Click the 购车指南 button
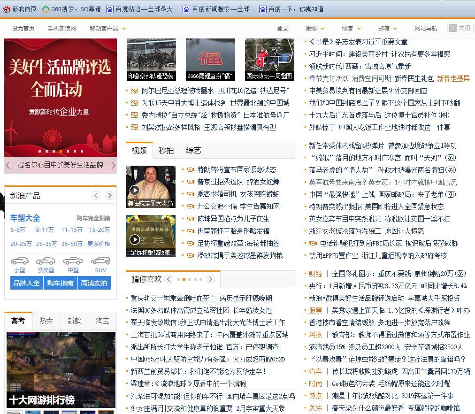 tap(61, 283)
